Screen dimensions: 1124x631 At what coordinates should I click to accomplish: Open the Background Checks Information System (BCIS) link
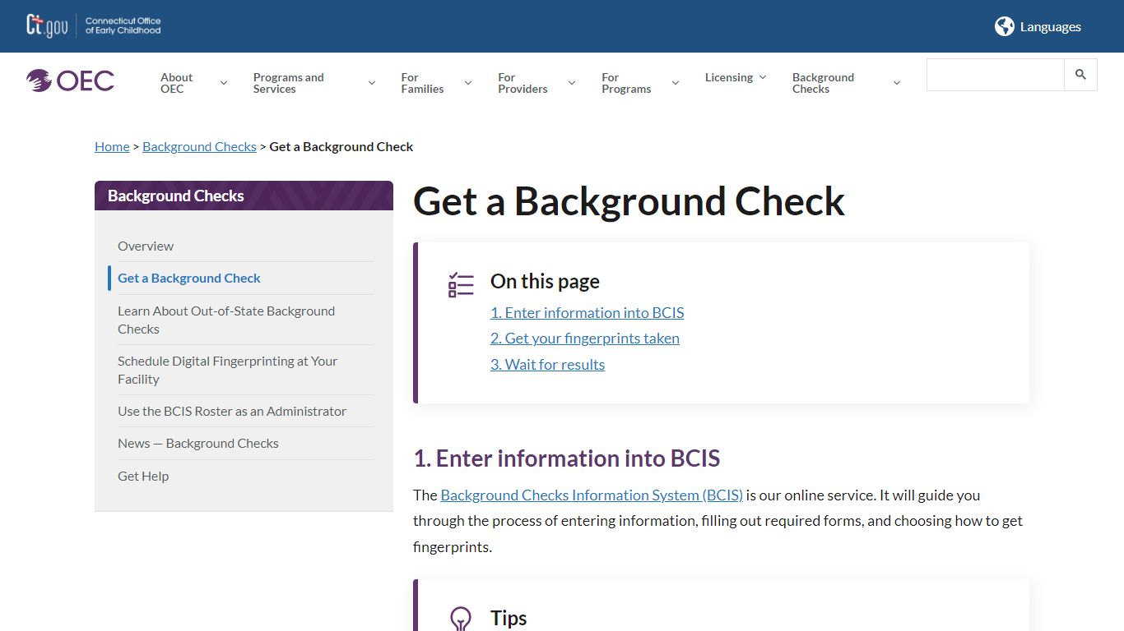(592, 495)
